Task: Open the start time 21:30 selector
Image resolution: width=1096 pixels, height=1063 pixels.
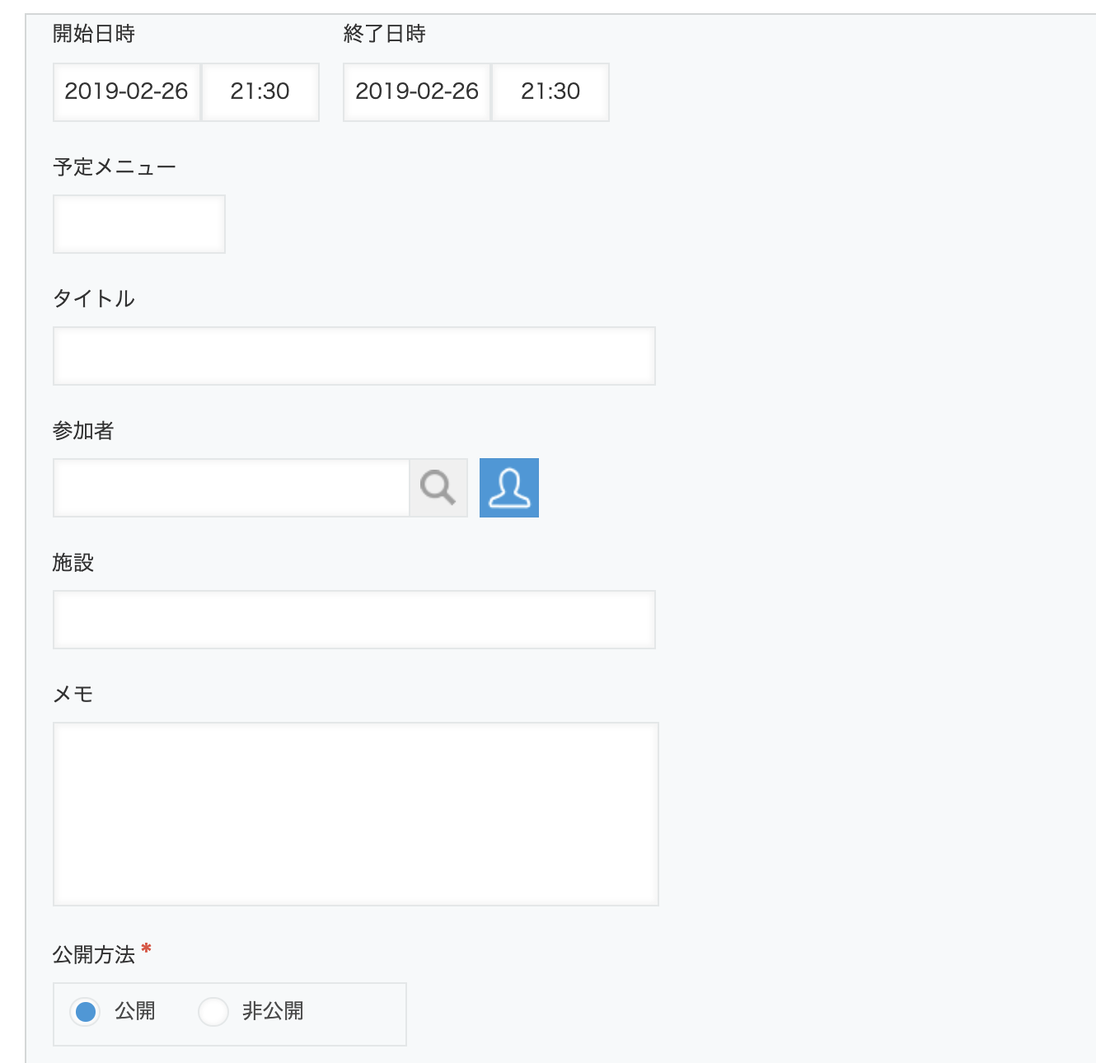Action: pyautogui.click(x=260, y=92)
